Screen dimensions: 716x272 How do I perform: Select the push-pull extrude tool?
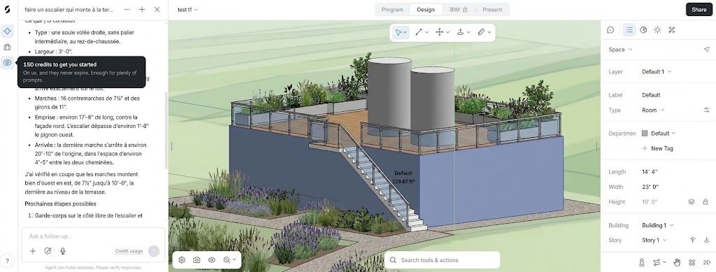pos(461,32)
